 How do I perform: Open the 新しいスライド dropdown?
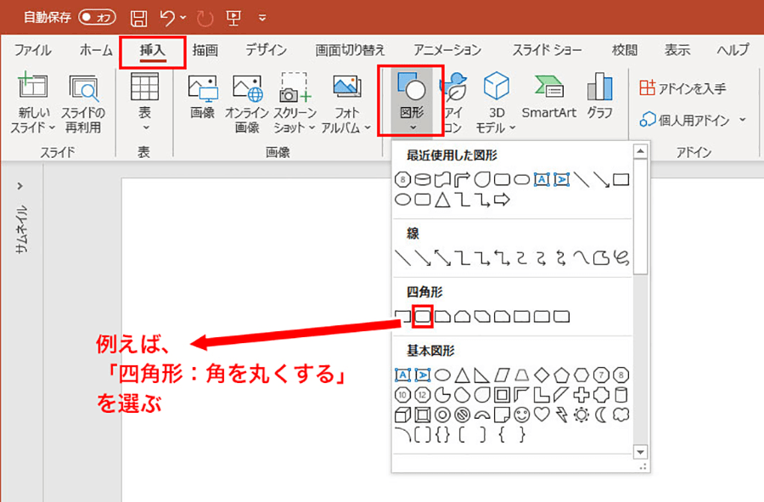[32, 127]
